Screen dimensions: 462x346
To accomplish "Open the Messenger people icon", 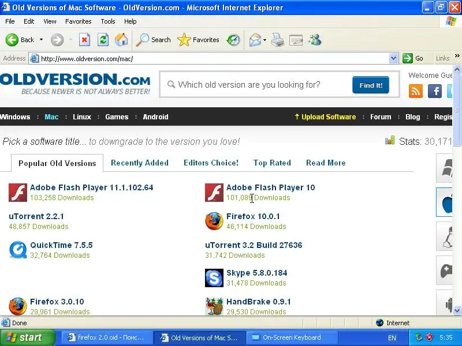I will (x=315, y=40).
